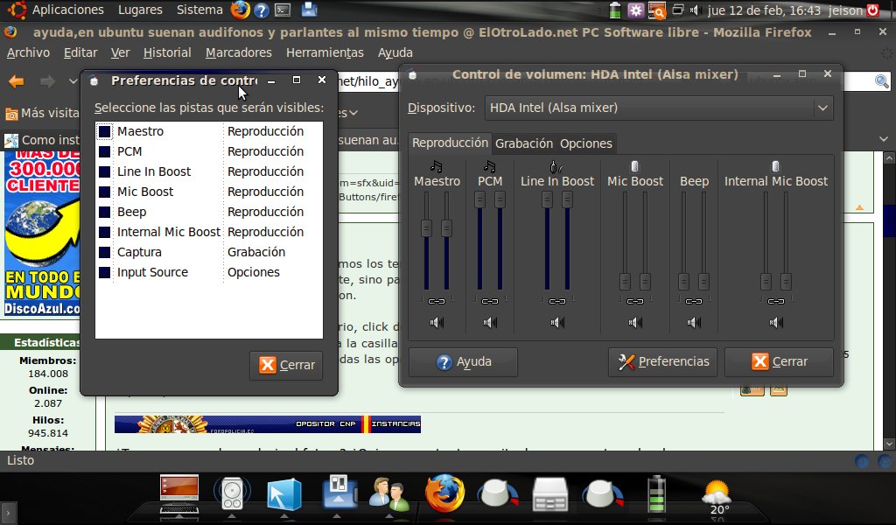Open terminal from the top panel icon
The image size is (896, 525).
click(x=283, y=10)
